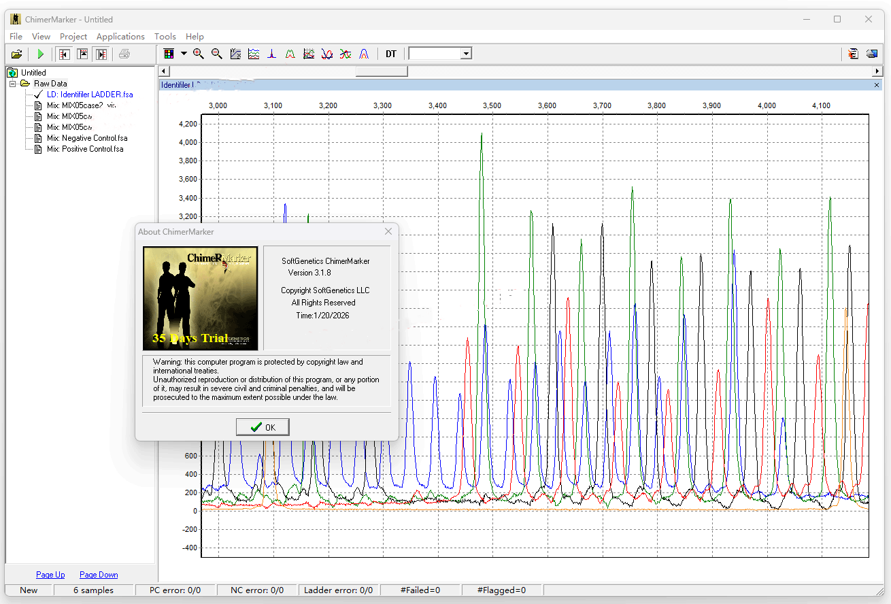Click the navigator up-arrow toolbar icon
Viewport: 891px width, 604px height.
click(83, 54)
